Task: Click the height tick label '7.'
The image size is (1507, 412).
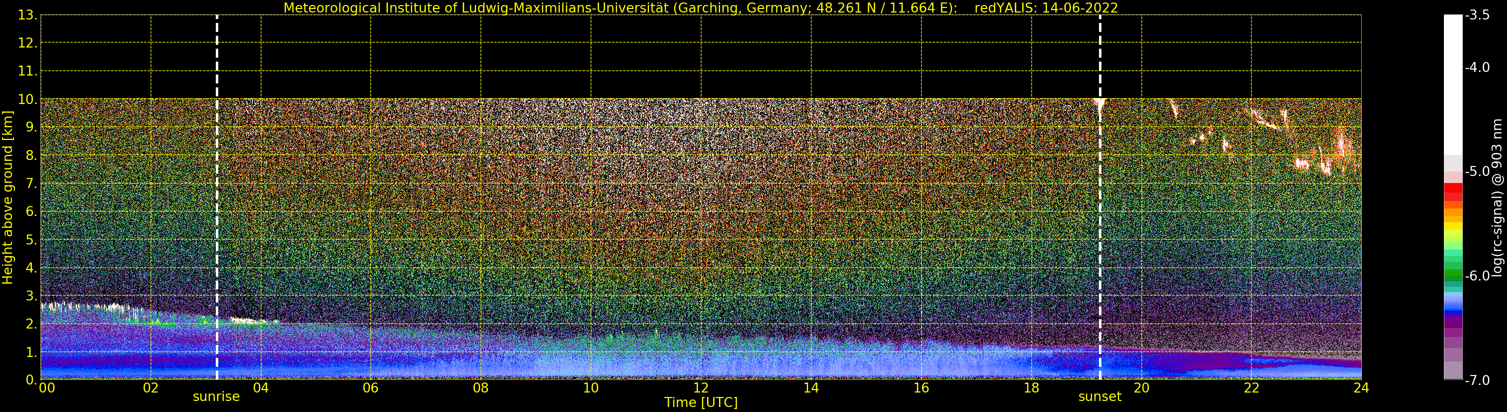Action: tap(31, 183)
